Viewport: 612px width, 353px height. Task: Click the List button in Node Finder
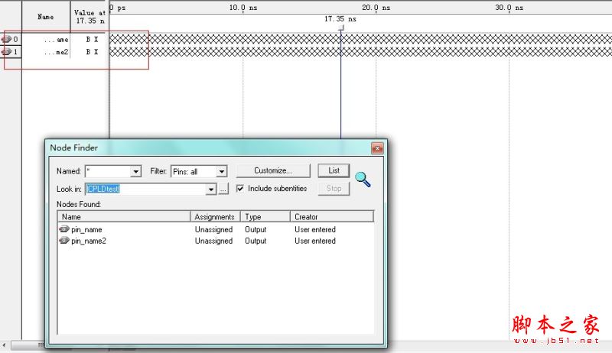[334, 170]
